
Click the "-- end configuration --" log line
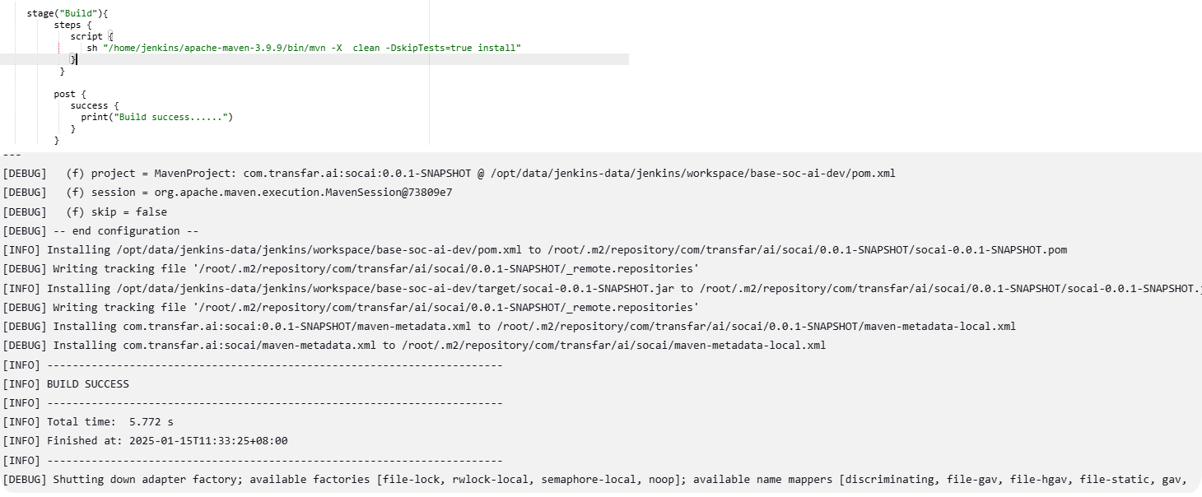click(125, 231)
